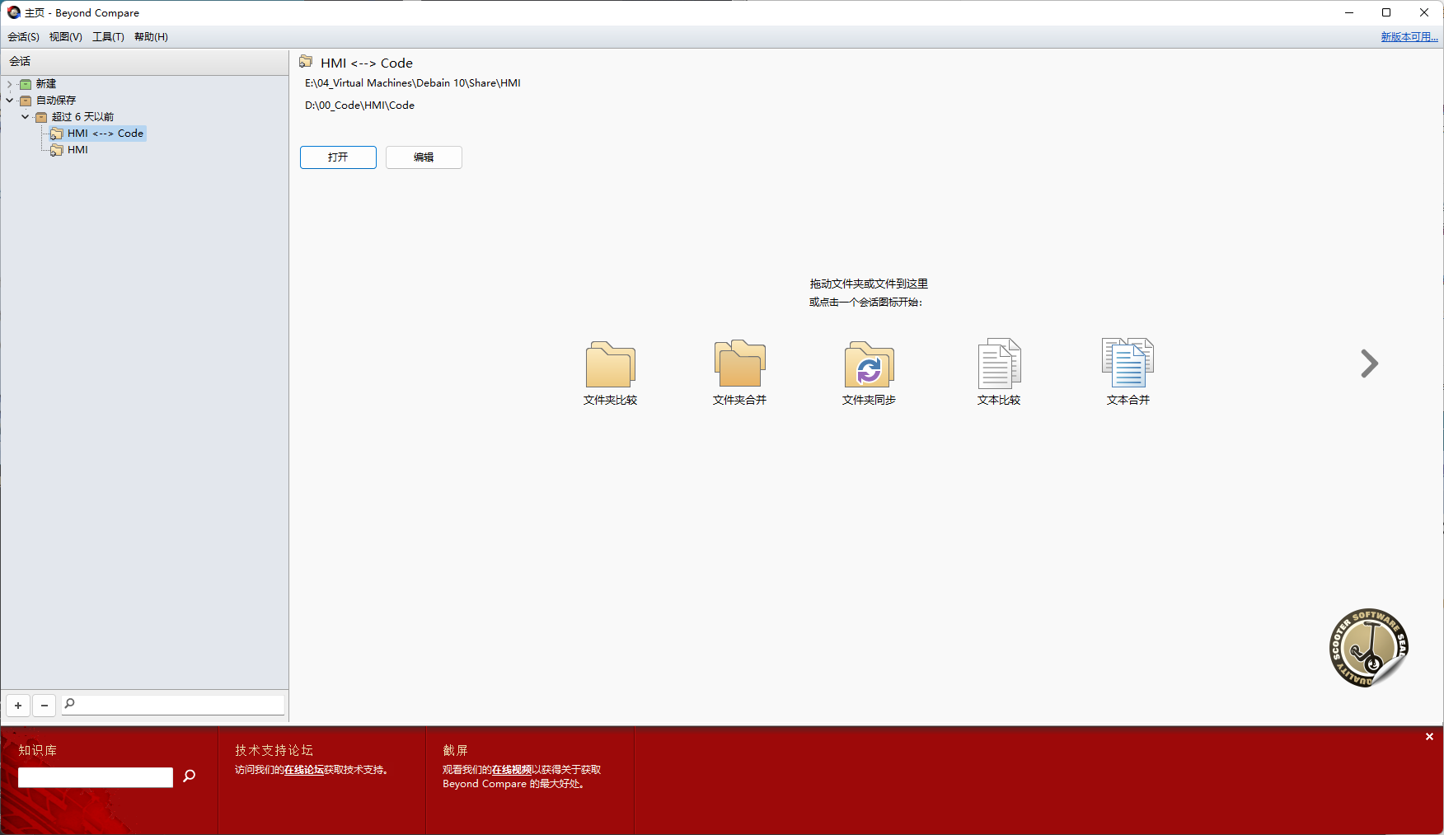Open the 帮助(H) menu
The width and height of the screenshot is (1444, 835).
point(151,37)
